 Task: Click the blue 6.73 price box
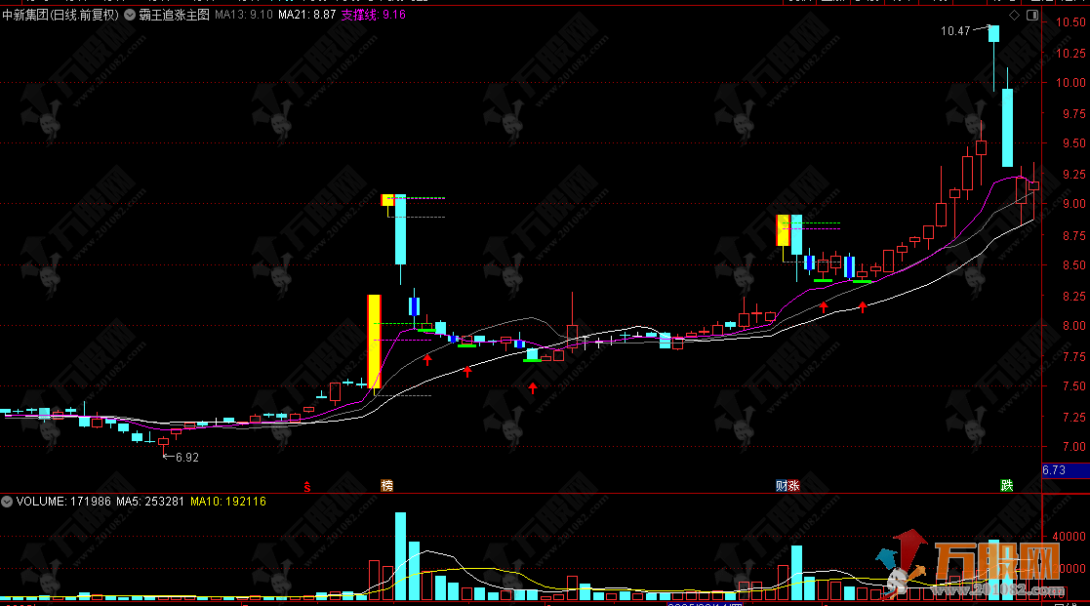click(x=1066, y=470)
